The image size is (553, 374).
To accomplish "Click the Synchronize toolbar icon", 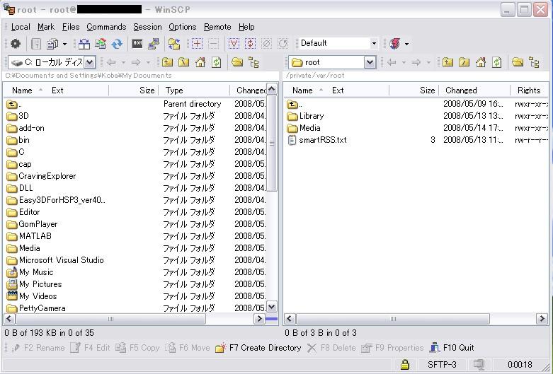I will (x=117, y=44).
